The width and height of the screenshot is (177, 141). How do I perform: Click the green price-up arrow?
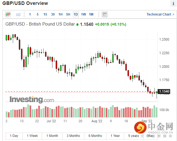tap(78, 24)
